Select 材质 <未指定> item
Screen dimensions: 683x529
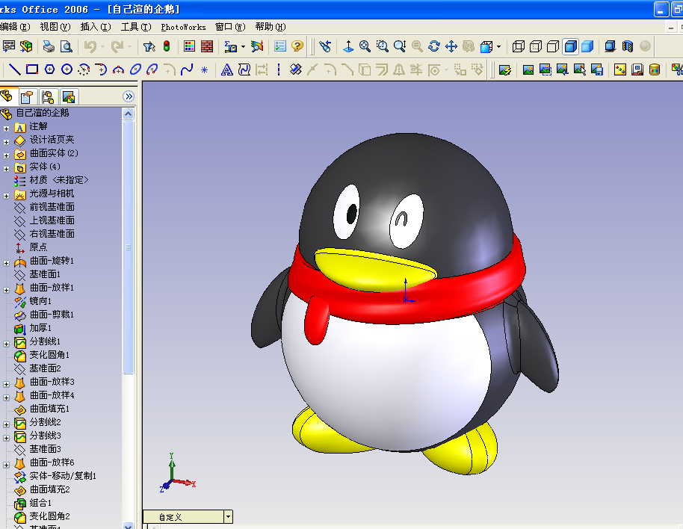(59, 180)
